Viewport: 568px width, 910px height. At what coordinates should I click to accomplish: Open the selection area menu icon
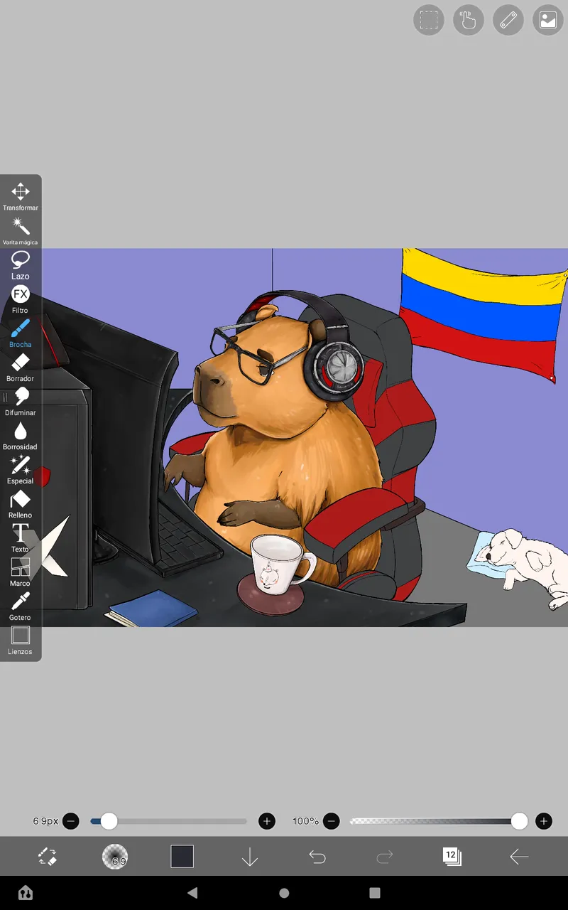[429, 20]
